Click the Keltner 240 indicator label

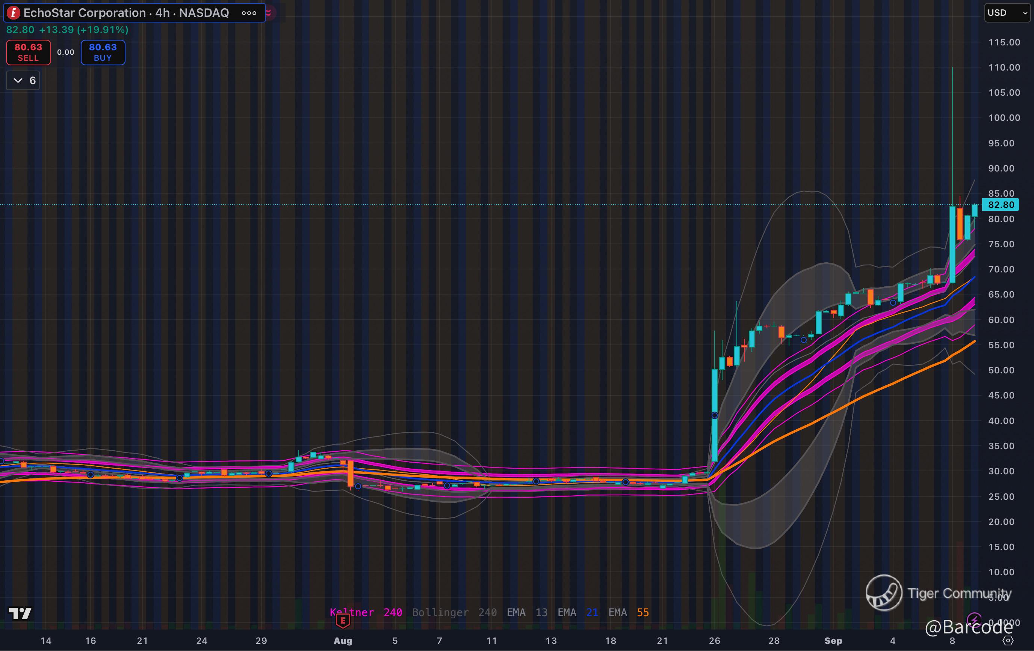tap(366, 612)
